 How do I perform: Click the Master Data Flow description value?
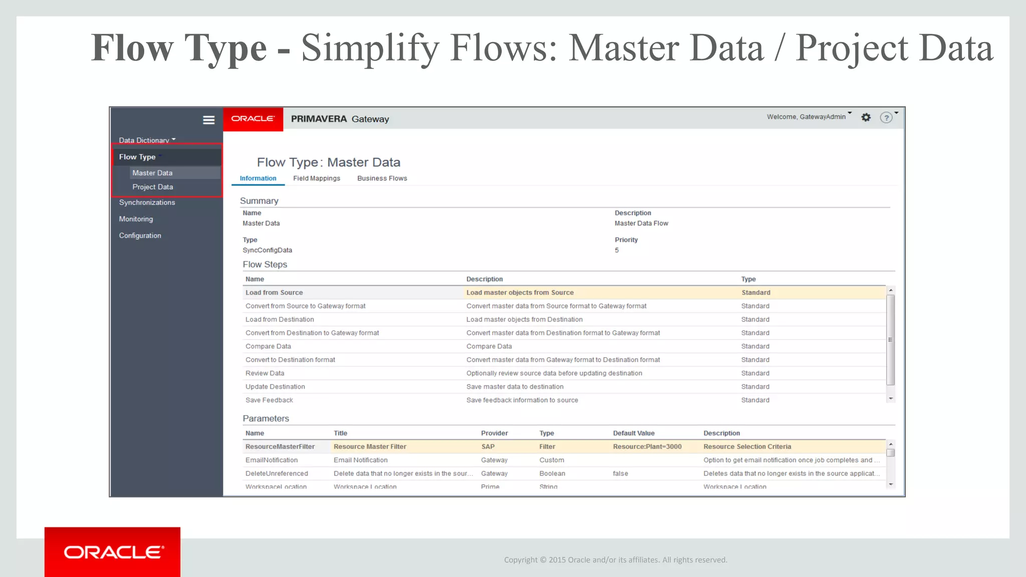[641, 223]
